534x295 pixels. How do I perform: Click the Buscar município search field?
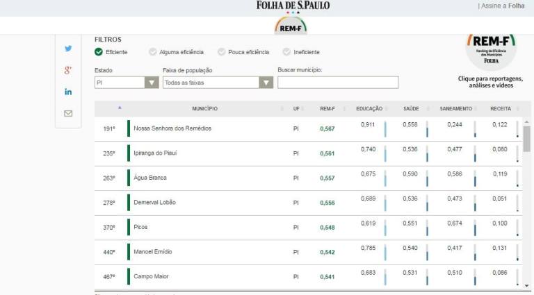click(x=337, y=83)
